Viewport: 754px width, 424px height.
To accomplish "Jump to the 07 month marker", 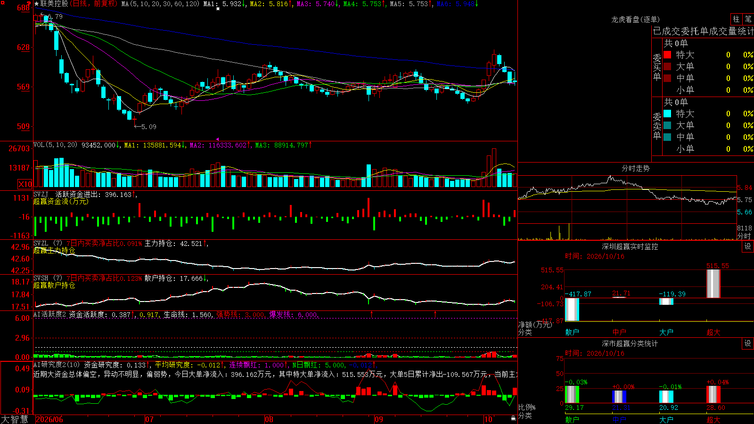I will (149, 419).
